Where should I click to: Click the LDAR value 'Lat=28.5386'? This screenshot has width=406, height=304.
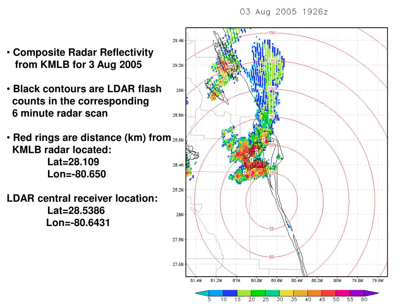76,211
